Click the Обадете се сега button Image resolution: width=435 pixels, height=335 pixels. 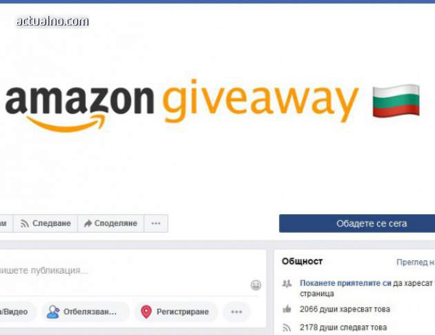pyautogui.click(x=357, y=223)
